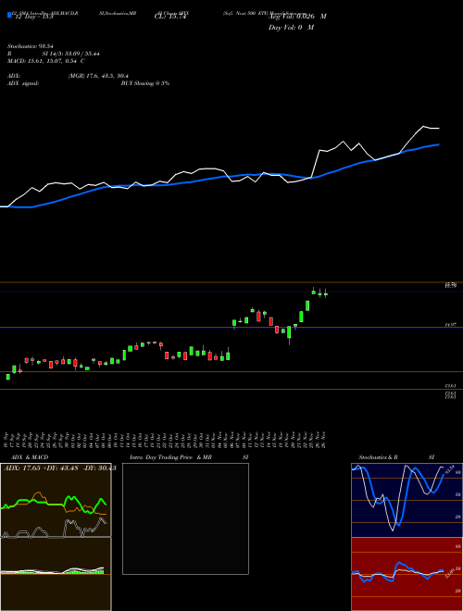
Task: Click the '(MGR) 17.6, 43.5, 30.4' ADX values
Action: point(98,76)
